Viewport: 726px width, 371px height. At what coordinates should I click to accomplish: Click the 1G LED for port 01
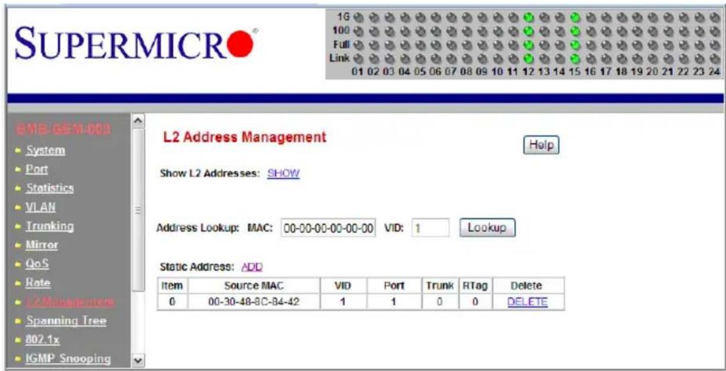pyautogui.click(x=359, y=17)
